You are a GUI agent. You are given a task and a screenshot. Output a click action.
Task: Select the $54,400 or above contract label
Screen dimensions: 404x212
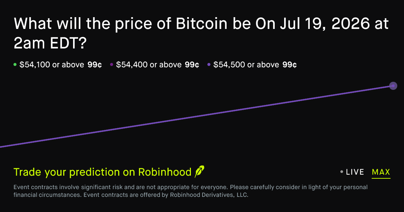pyautogui.click(x=149, y=65)
